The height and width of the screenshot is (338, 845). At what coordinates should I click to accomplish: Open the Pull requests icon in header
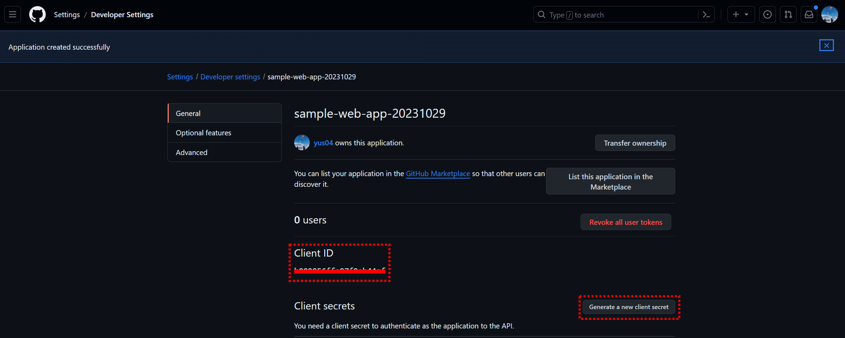pos(788,15)
